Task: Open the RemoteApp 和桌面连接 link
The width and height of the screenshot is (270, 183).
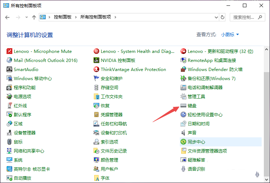Action: pos(212,60)
